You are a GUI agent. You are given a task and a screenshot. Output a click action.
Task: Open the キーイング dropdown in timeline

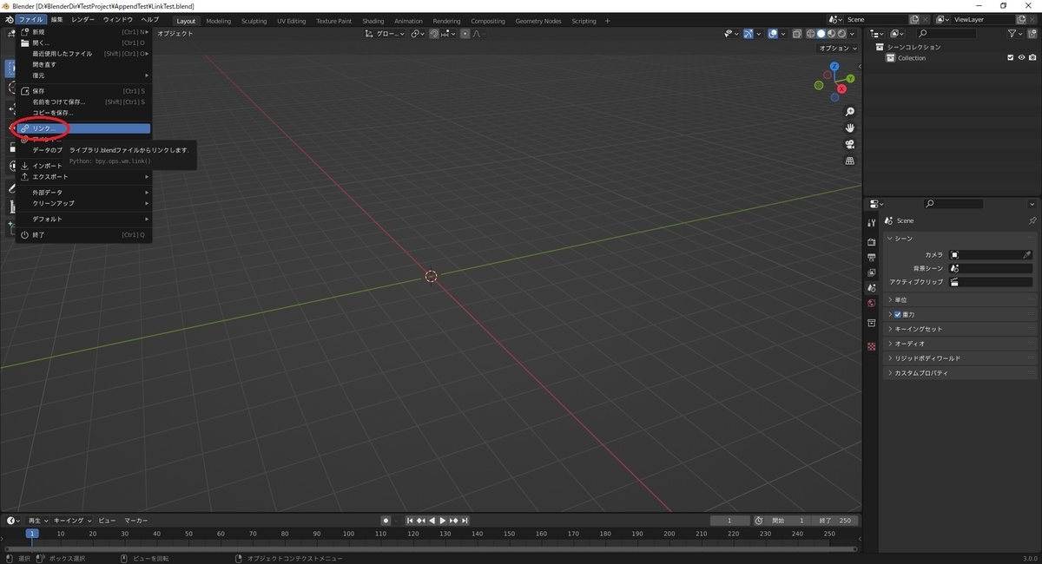coord(72,521)
